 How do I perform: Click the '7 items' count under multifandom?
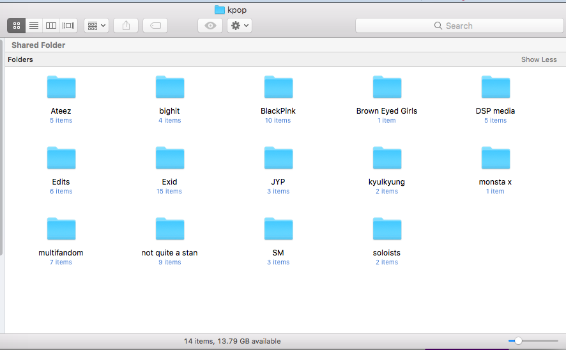tap(61, 262)
